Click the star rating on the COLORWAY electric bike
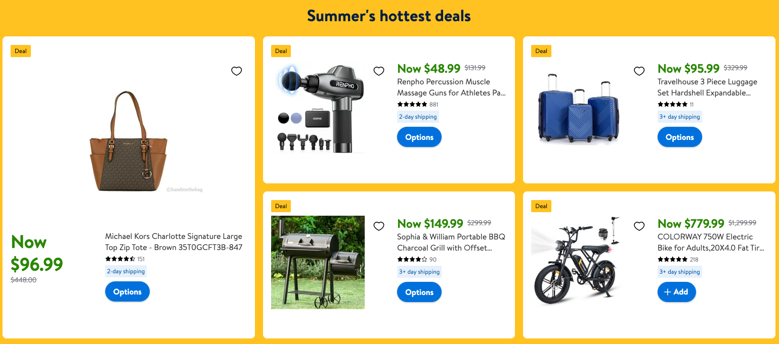Image resolution: width=779 pixels, height=344 pixels. point(671,259)
